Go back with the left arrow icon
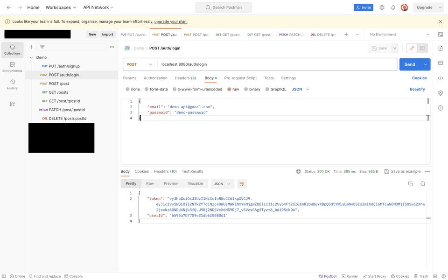Viewport: 448px width, 280px height. click(8, 7)
